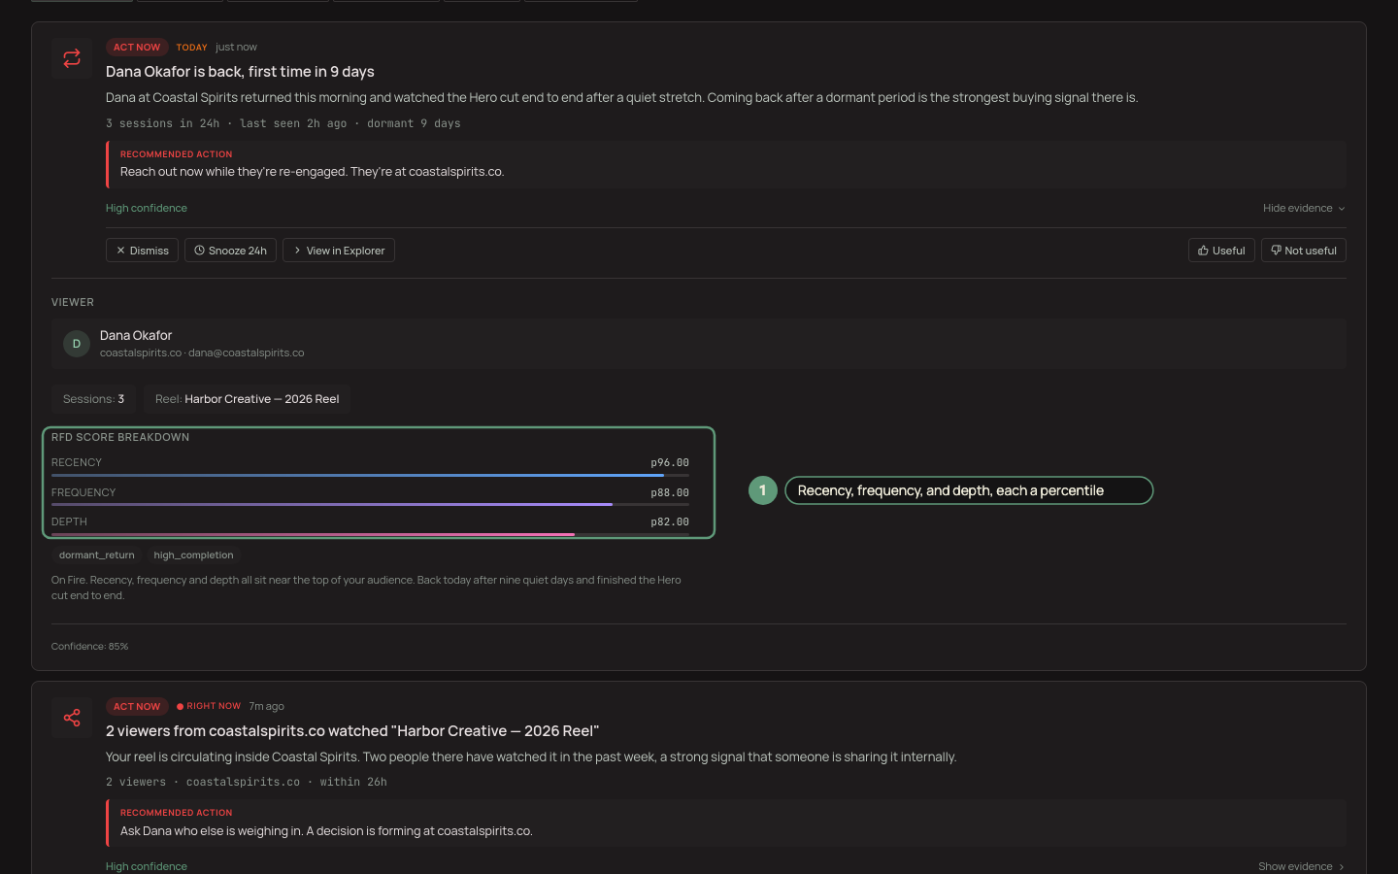Click the RIGHT NOW status label
Viewport: 1398px width, 874px height.
pos(209,706)
